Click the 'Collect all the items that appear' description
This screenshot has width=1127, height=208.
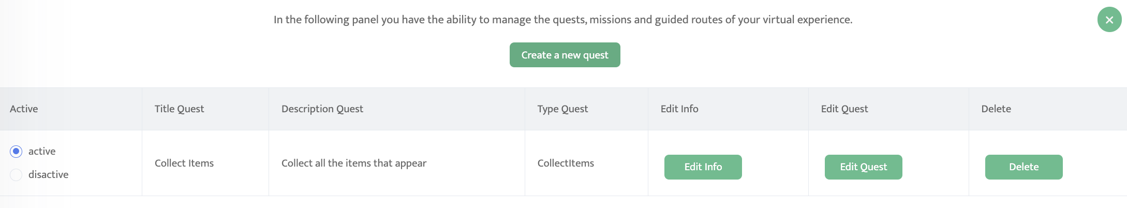pos(354,163)
